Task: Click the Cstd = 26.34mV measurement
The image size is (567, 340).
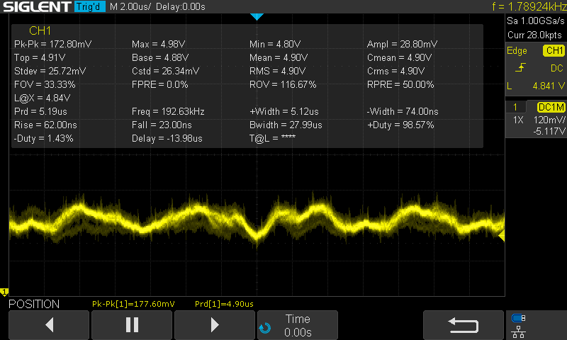Action: (x=165, y=71)
